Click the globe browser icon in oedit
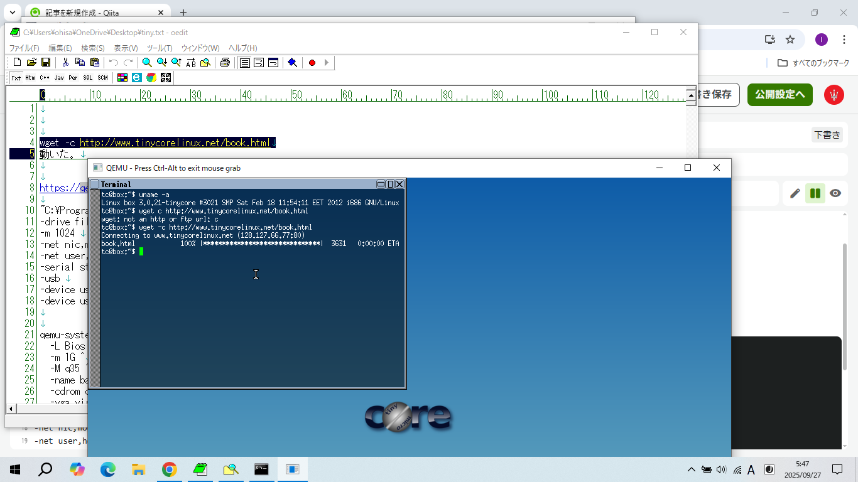The image size is (858, 482). pos(166,78)
